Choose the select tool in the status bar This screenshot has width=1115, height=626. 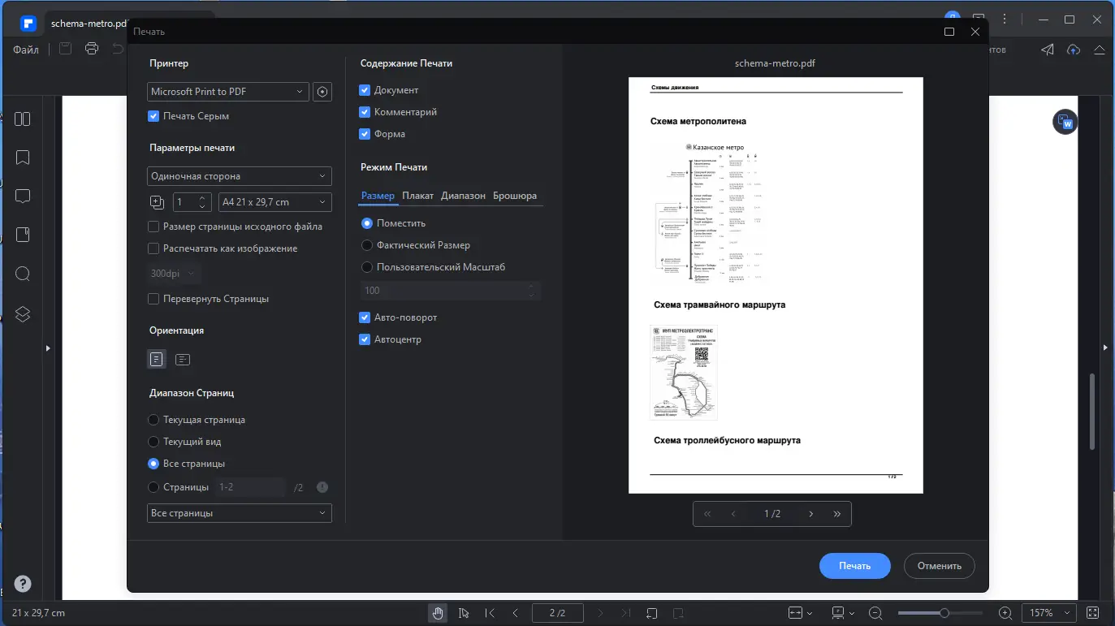[x=464, y=613]
